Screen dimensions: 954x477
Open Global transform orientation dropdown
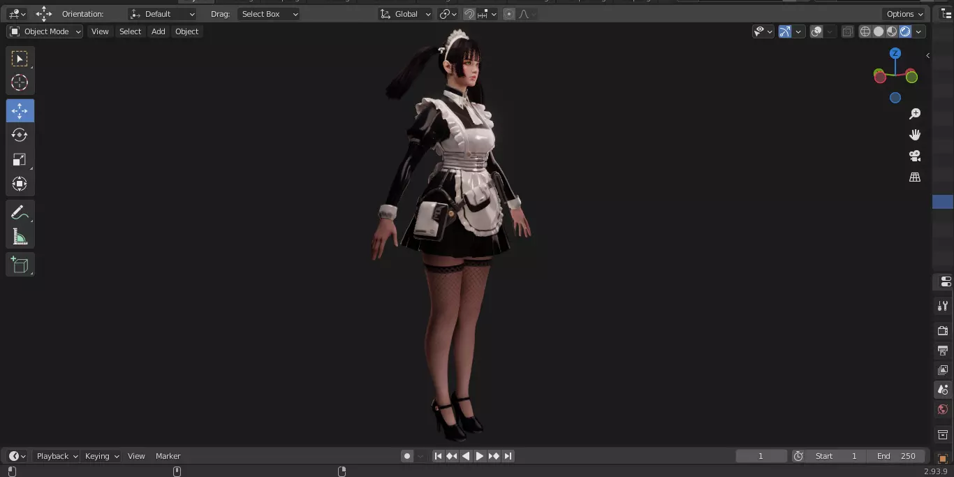click(x=406, y=14)
